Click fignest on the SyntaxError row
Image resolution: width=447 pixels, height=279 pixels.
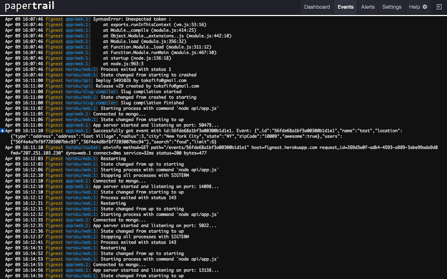pos(54,19)
